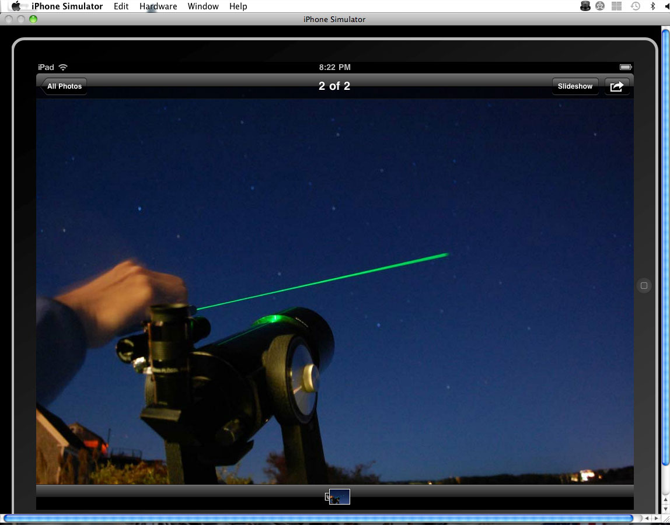Tap the telescope and laser photo
Screen dimensions: 670x525
click(x=334, y=291)
